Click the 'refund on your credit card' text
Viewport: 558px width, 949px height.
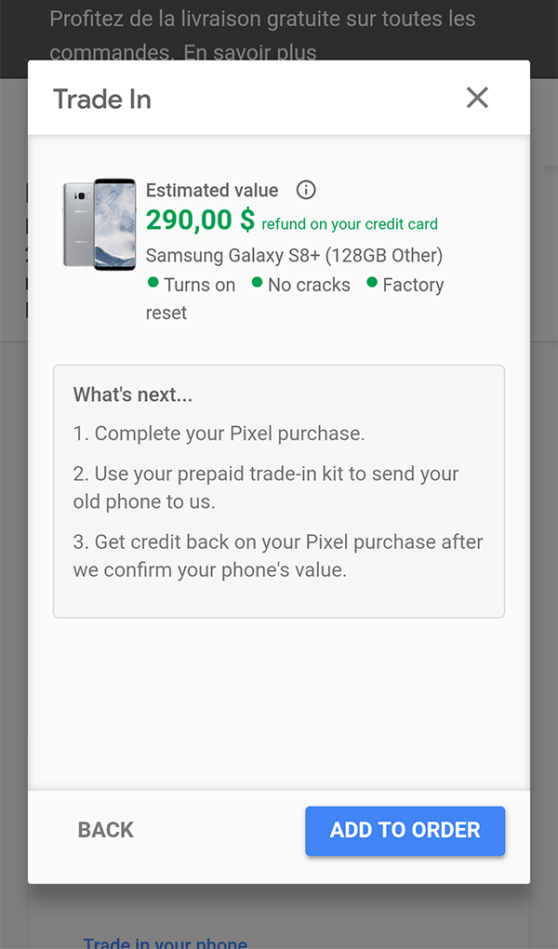point(350,224)
